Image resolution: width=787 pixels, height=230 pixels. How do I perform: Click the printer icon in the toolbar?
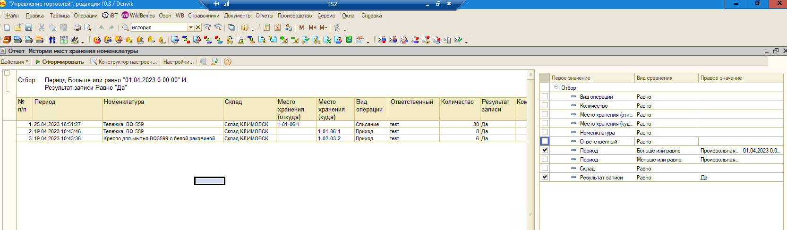point(77,27)
